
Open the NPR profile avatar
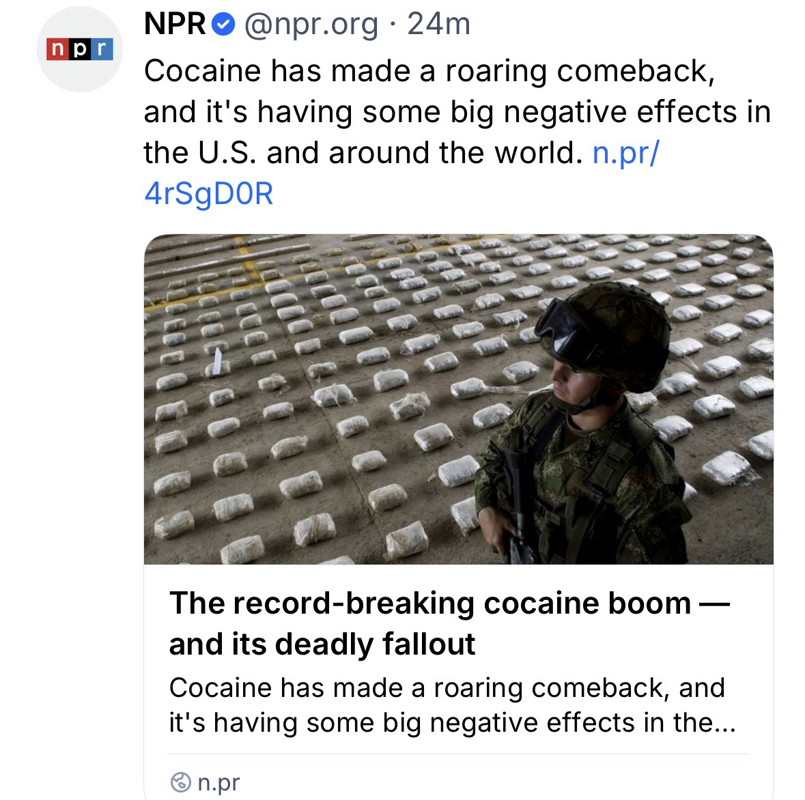pos(79,49)
